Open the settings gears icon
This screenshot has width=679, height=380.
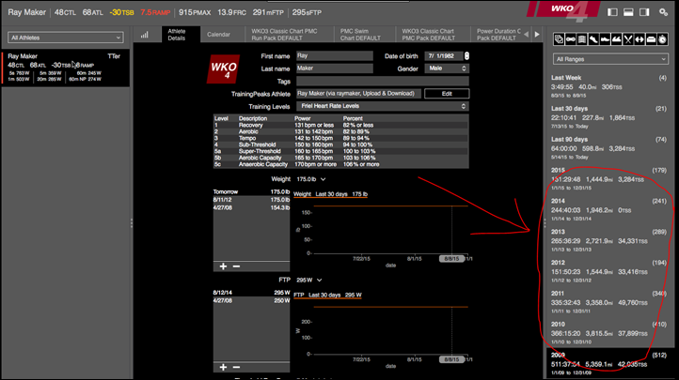point(663,12)
